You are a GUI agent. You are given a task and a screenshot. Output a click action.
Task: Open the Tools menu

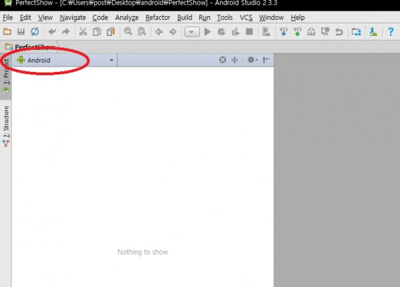pos(225,17)
